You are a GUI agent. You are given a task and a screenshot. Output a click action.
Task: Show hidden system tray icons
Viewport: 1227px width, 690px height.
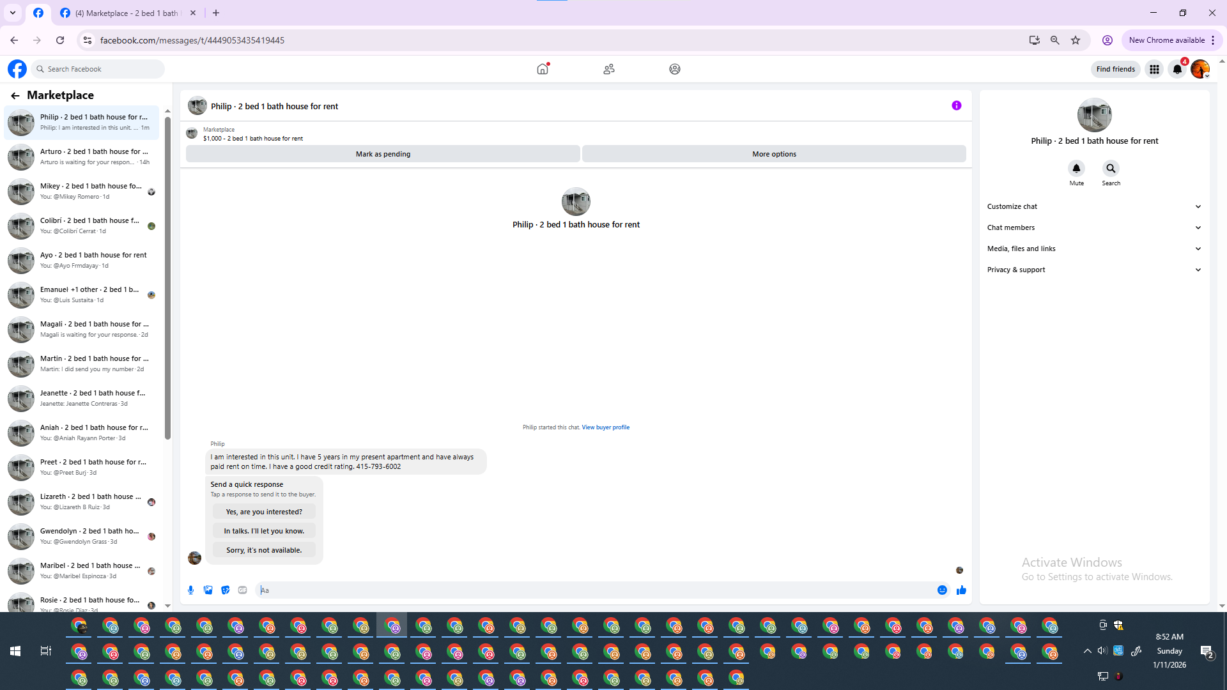click(1087, 651)
